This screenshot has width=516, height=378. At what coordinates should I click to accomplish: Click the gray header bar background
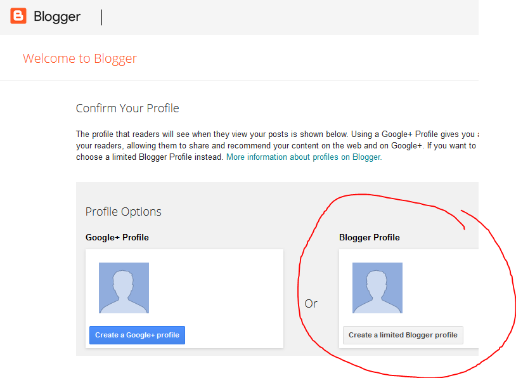click(285, 17)
